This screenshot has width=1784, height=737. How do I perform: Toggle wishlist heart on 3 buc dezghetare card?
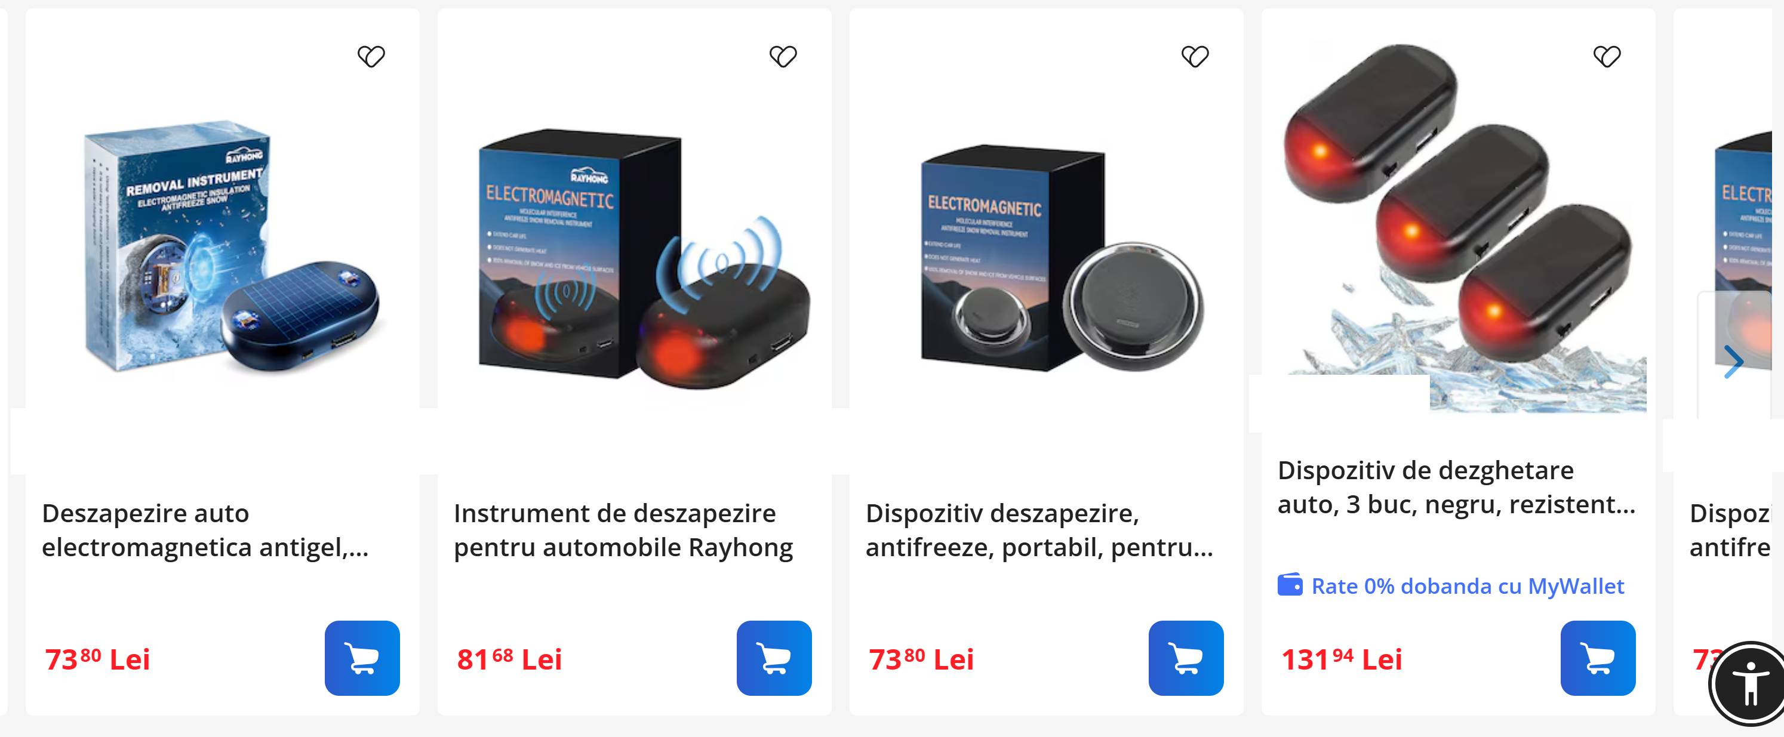1607,56
